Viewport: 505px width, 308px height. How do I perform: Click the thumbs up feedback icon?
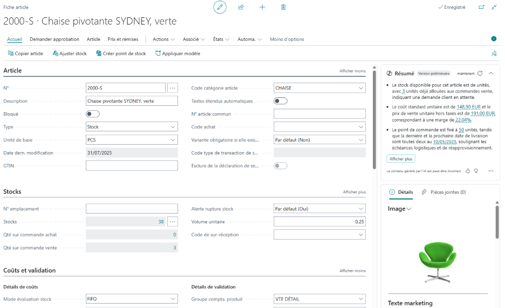click(x=468, y=171)
